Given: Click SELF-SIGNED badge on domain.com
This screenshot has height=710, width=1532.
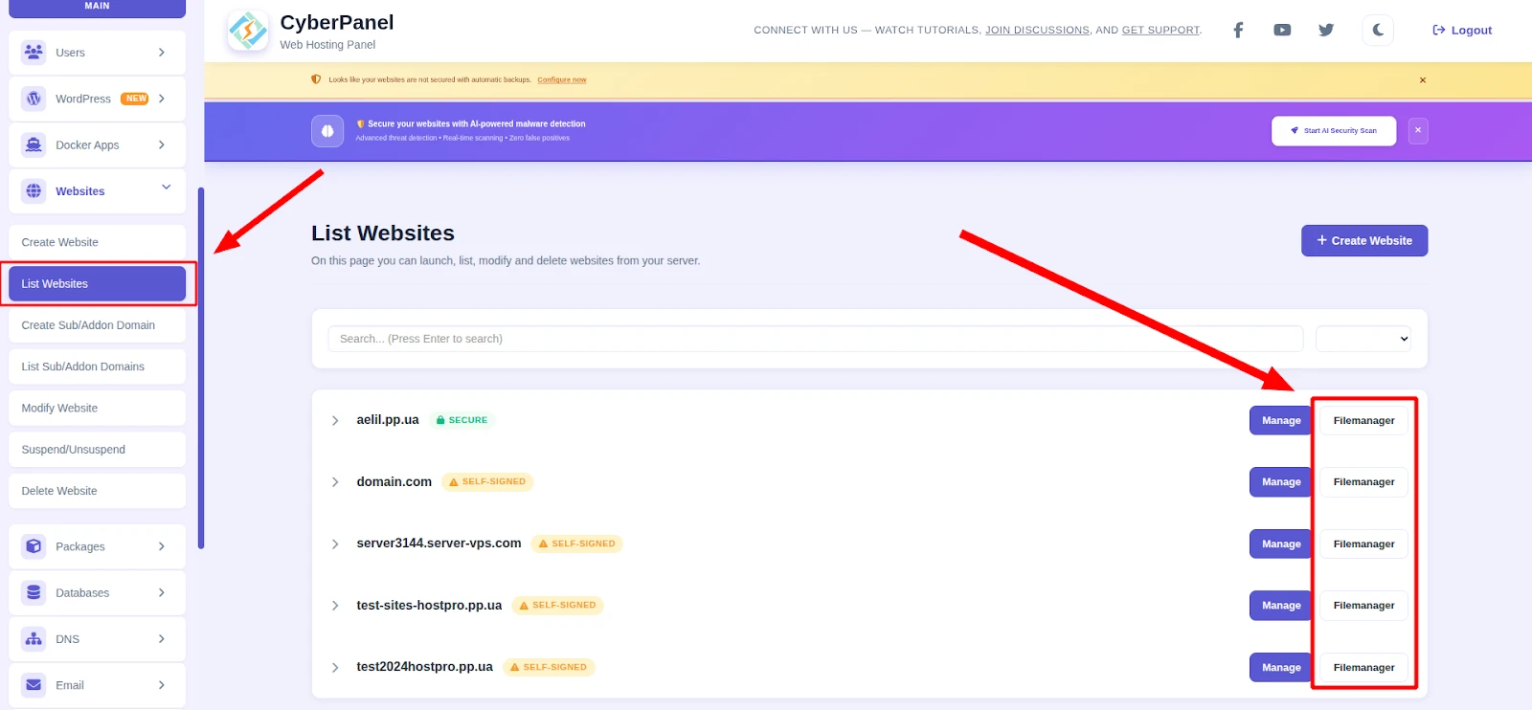Looking at the screenshot, I should click(x=487, y=482).
